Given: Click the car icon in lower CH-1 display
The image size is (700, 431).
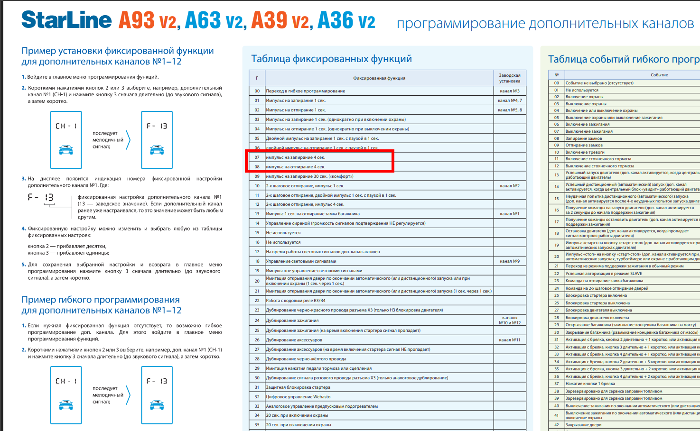Looking at the screenshot, I should point(66,405).
